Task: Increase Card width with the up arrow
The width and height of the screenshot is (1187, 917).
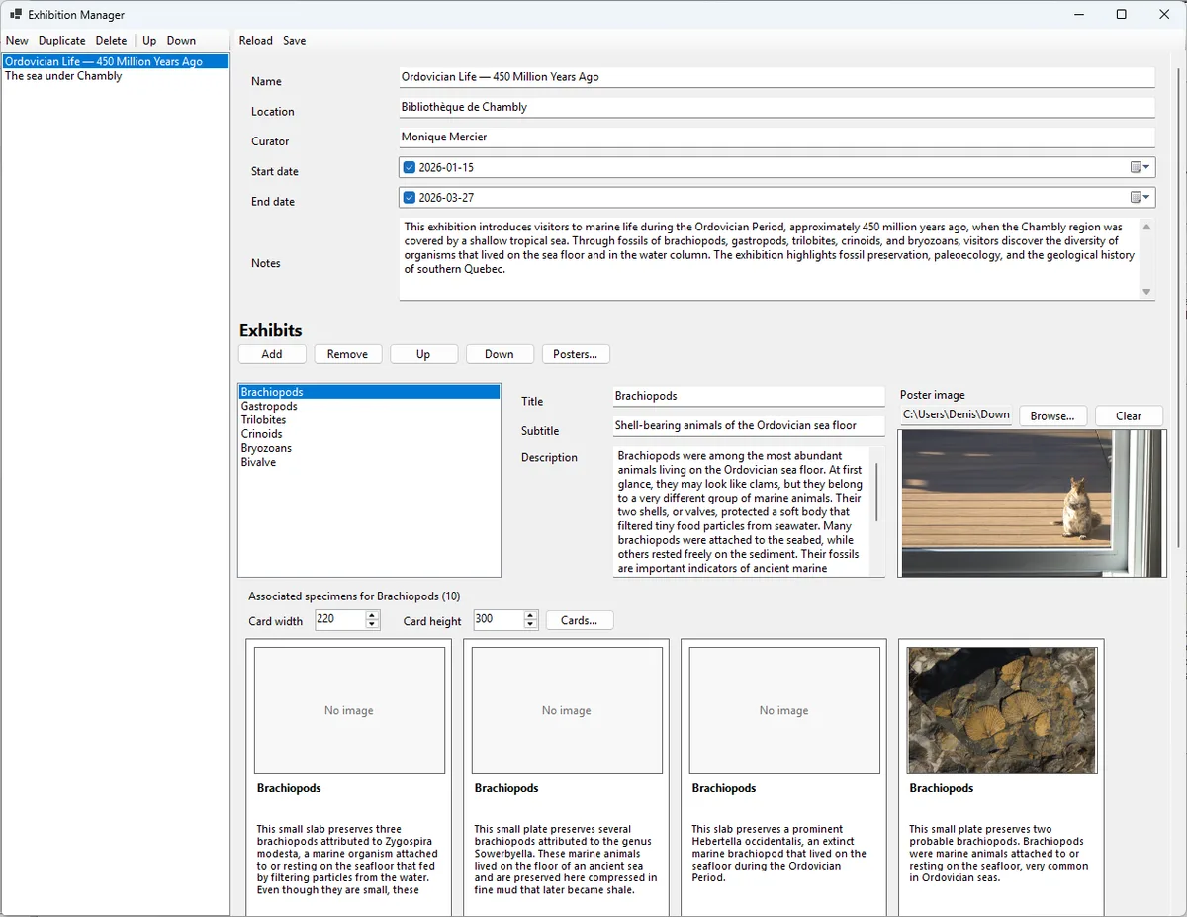Action: coord(372,615)
